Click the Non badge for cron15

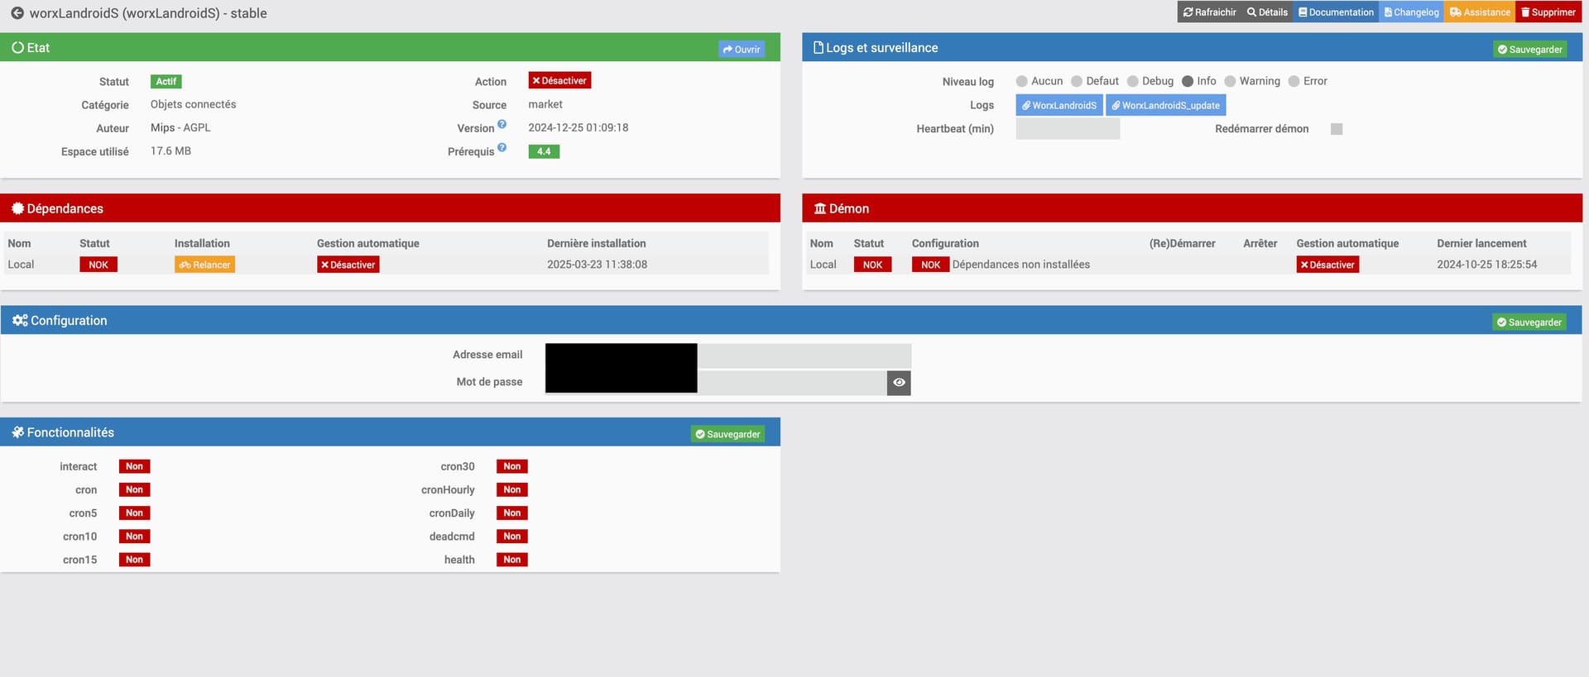click(134, 560)
